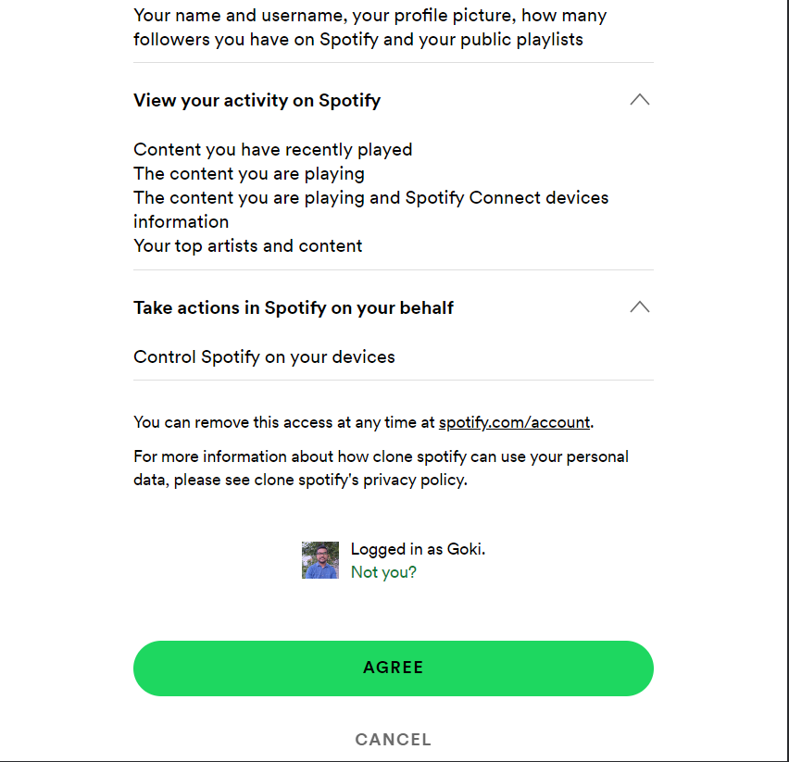Click the remove access notice sentence

[x=364, y=422]
